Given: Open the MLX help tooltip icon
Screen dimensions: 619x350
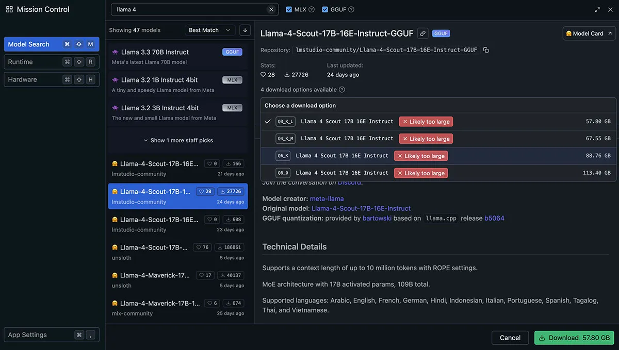Looking at the screenshot, I should tap(312, 9).
